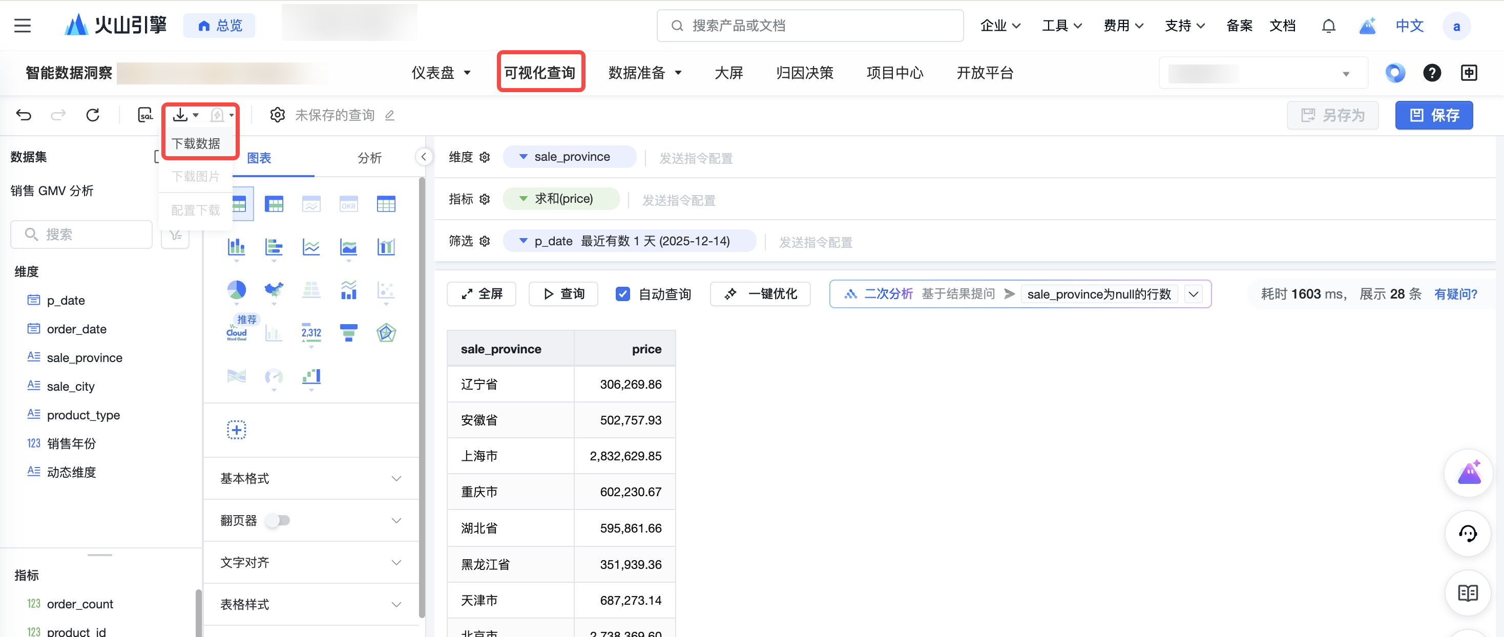This screenshot has width=1504, height=637.
Task: Click the undo arrow icon
Action: (x=24, y=115)
